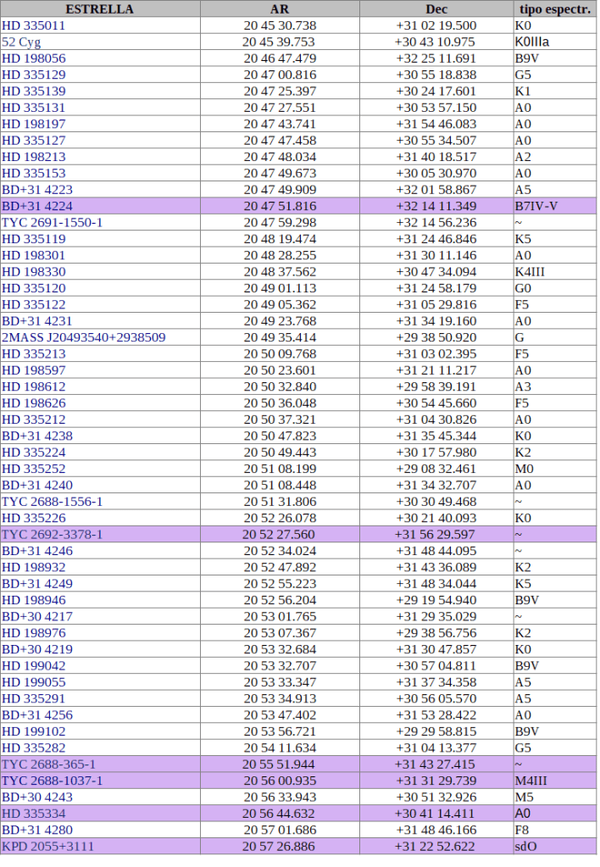Click the HD 198626 link
The image size is (600, 867).
pos(34,403)
